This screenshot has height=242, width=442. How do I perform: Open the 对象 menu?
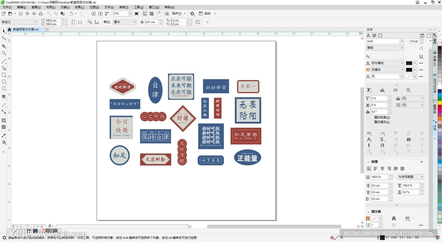[x=65, y=7]
